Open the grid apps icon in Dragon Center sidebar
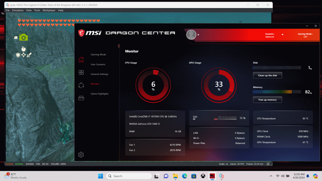Screen dimensions: 322x181 (x=81, y=72)
